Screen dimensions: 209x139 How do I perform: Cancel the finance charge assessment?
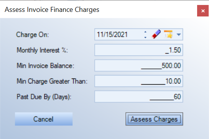(x=44, y=119)
